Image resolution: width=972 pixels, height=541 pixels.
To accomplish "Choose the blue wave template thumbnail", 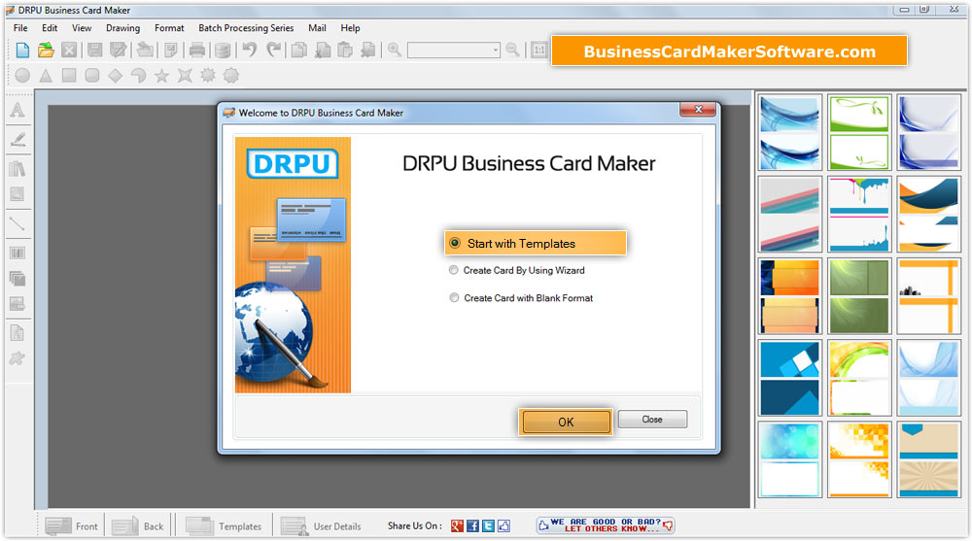I will [x=789, y=133].
